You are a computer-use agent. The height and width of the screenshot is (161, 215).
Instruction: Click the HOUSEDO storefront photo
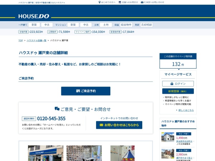tap(46, 153)
